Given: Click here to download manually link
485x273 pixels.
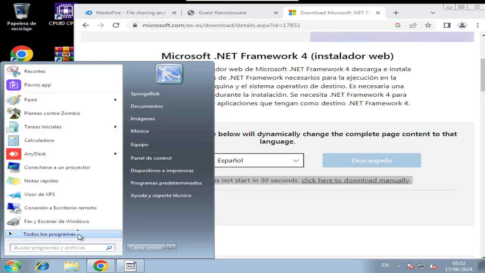Looking at the screenshot, I should (x=355, y=180).
